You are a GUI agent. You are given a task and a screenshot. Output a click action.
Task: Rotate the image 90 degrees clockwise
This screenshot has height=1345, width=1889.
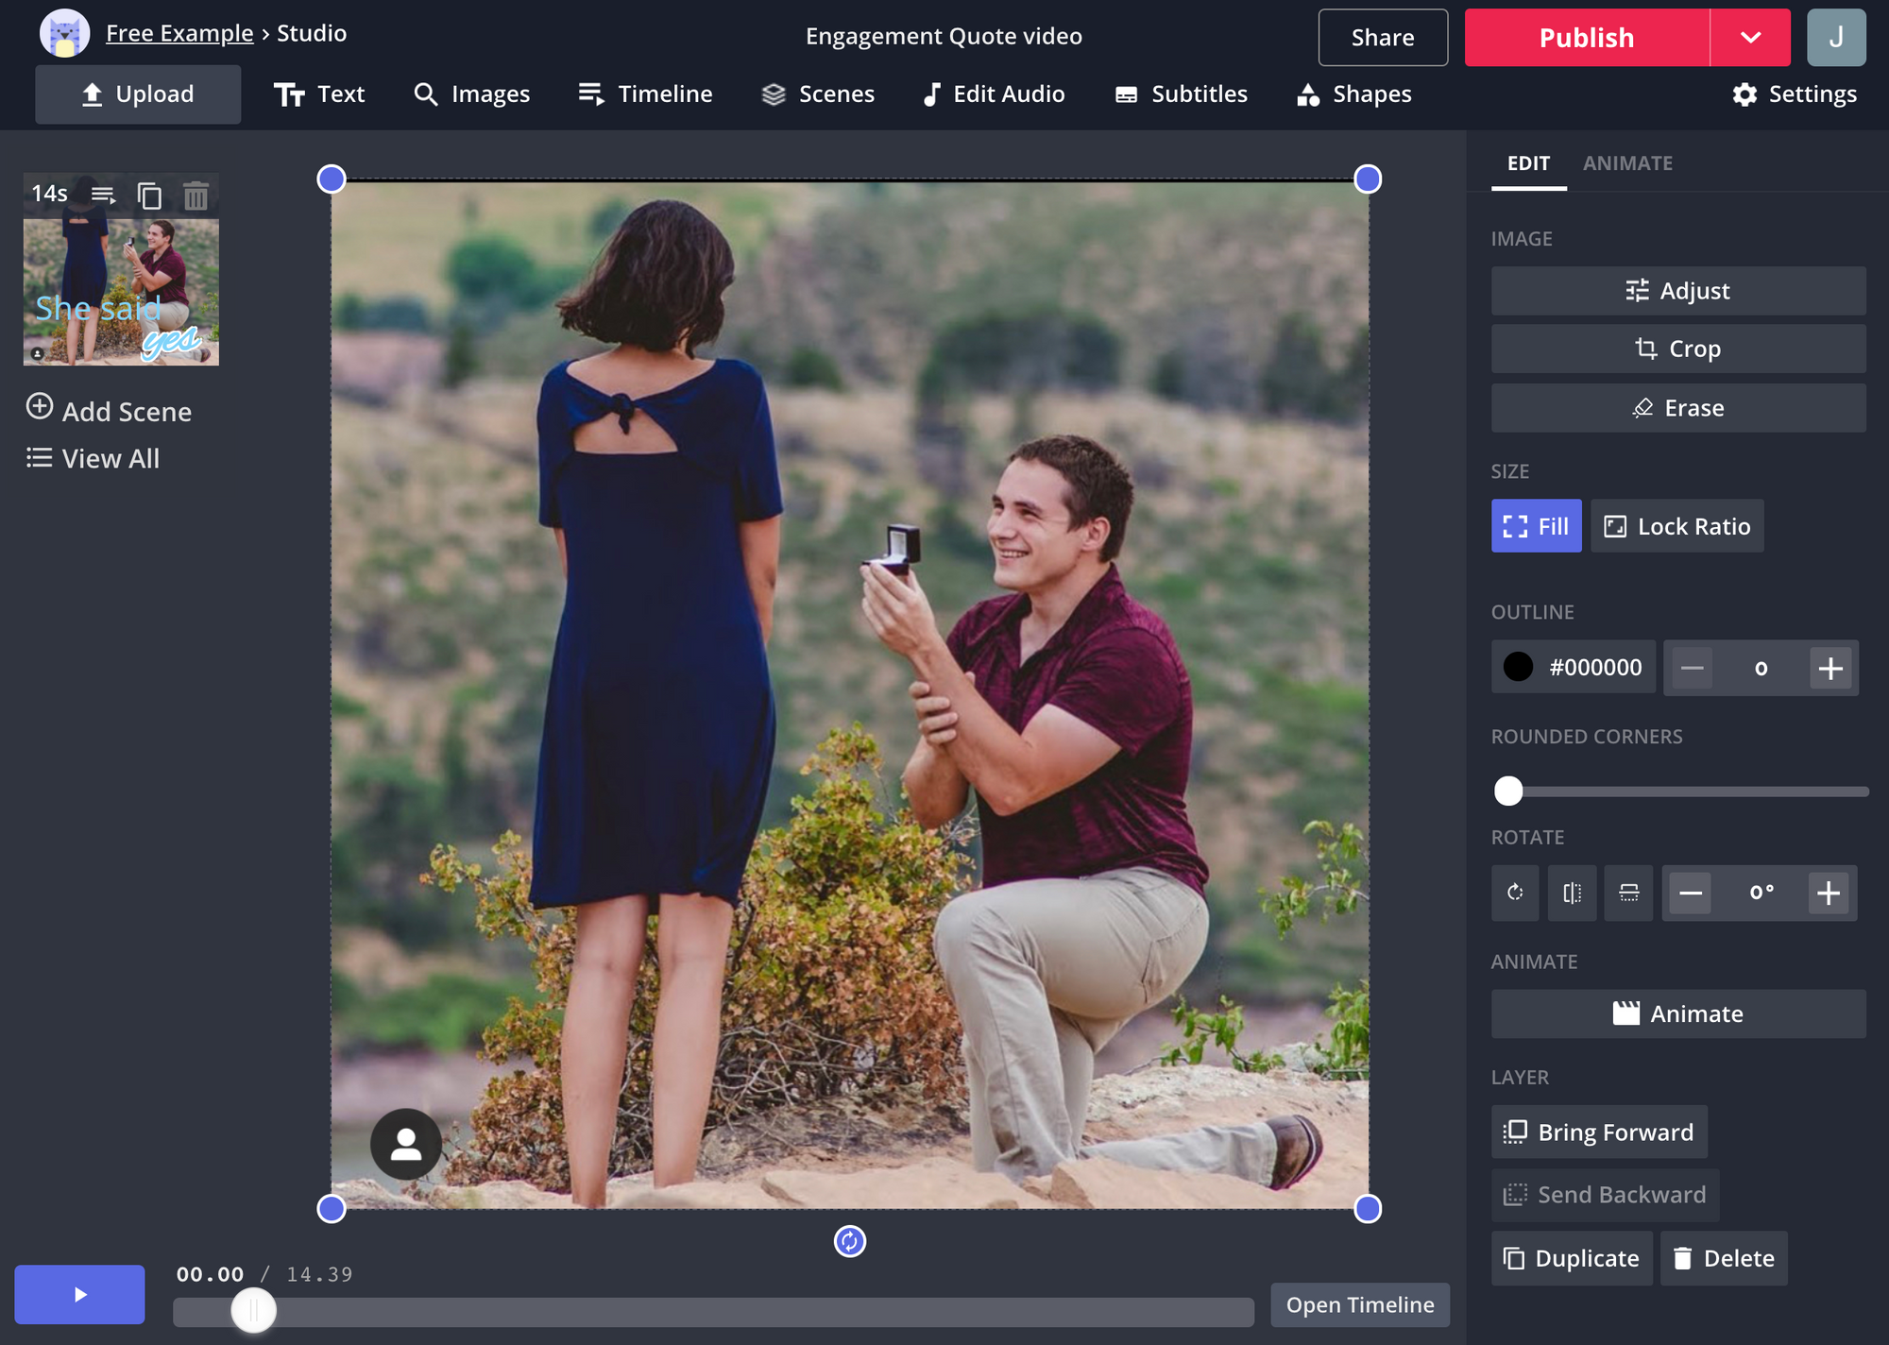1515,893
